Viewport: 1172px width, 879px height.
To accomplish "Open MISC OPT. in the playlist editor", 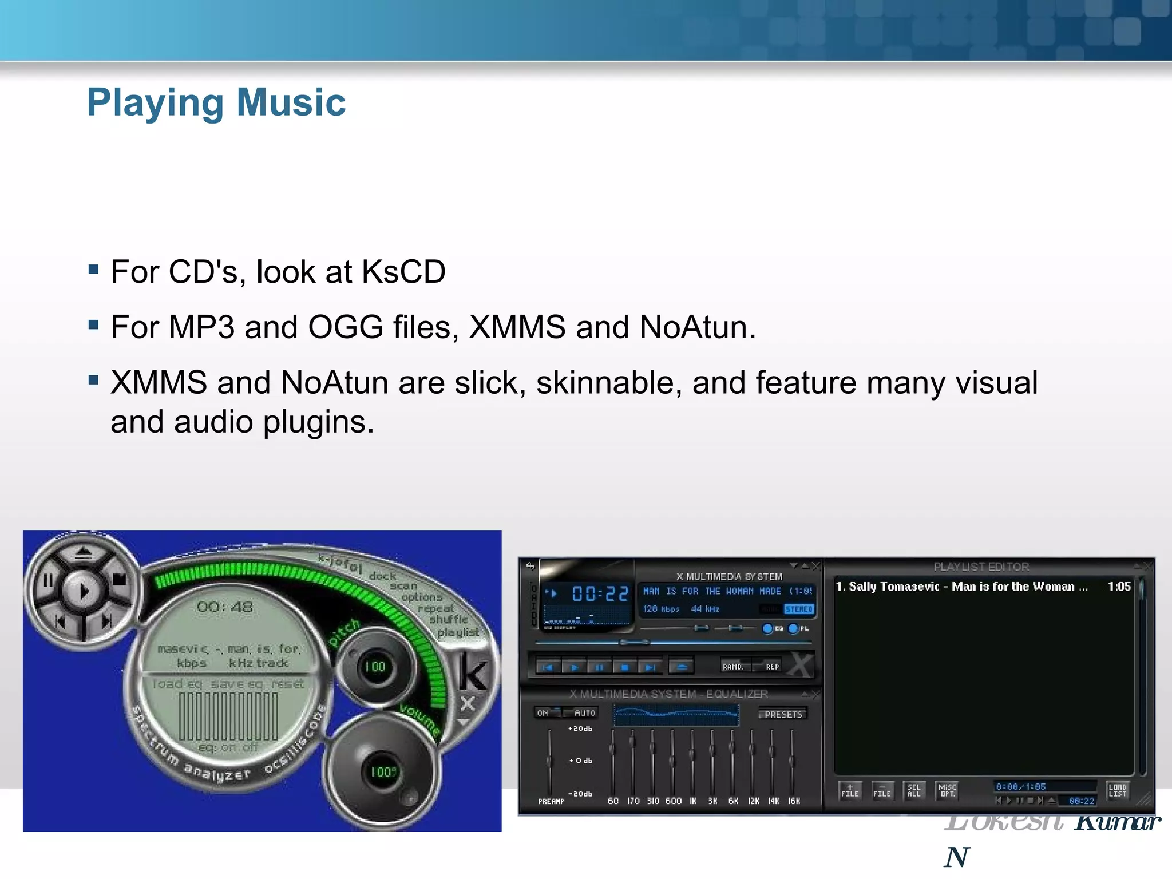I will [x=947, y=790].
